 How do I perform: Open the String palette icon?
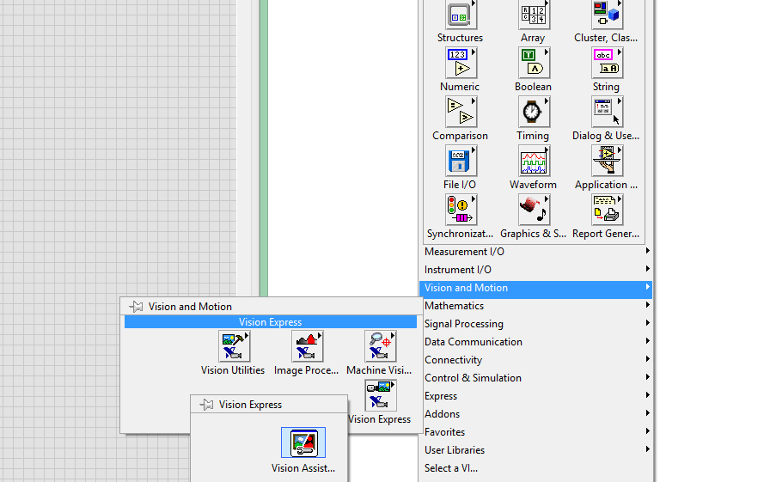click(607, 63)
